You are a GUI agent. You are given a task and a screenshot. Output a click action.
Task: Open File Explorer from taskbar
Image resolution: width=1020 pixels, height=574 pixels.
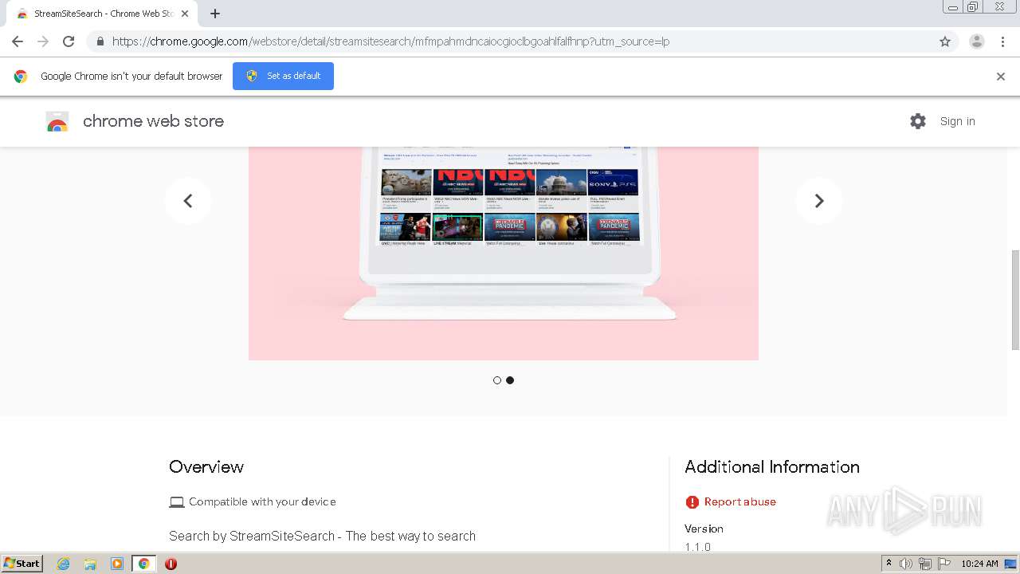point(90,564)
